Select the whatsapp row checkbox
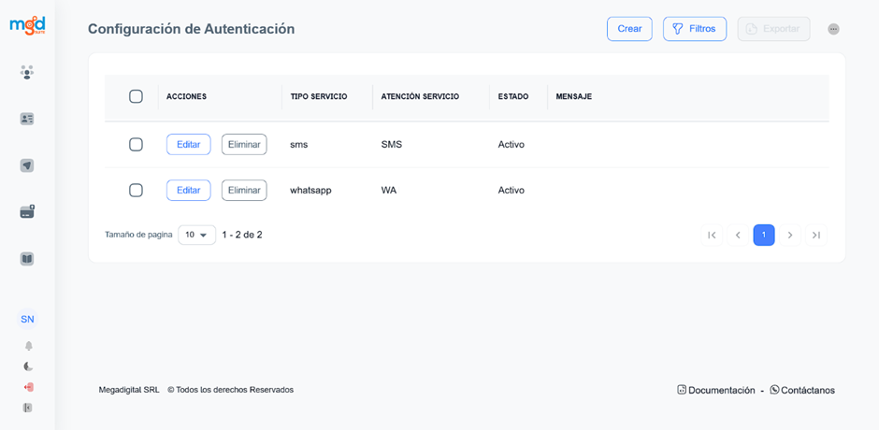The image size is (879, 430). pos(136,190)
